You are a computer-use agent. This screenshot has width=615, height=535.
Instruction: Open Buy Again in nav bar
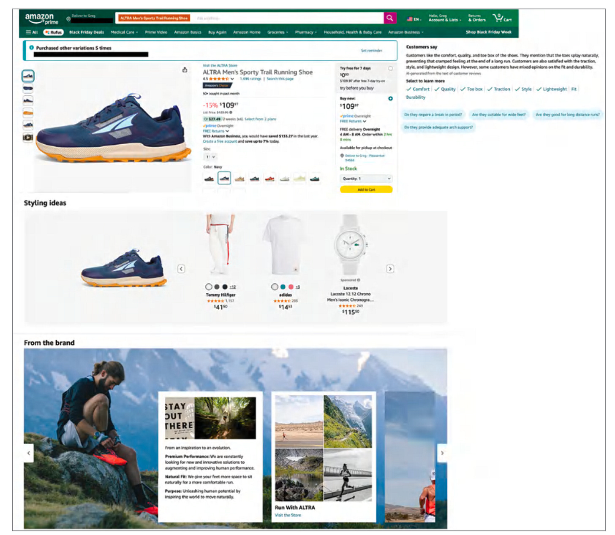(217, 32)
